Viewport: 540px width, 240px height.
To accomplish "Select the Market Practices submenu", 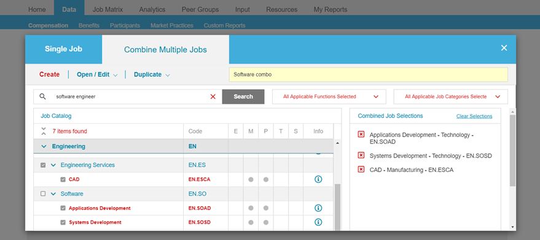I will click(172, 26).
